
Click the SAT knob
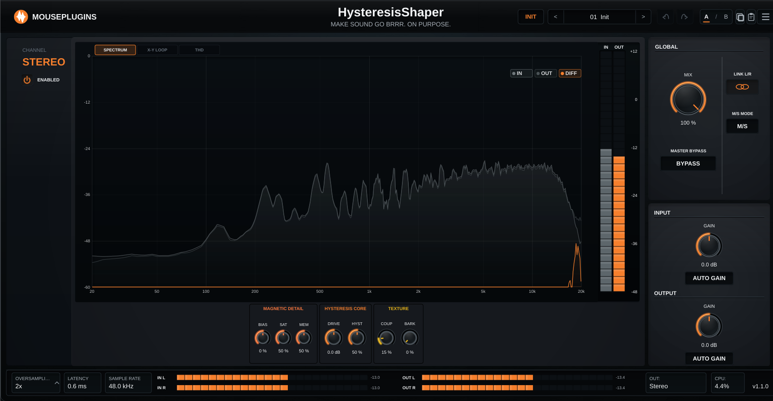pyautogui.click(x=283, y=338)
